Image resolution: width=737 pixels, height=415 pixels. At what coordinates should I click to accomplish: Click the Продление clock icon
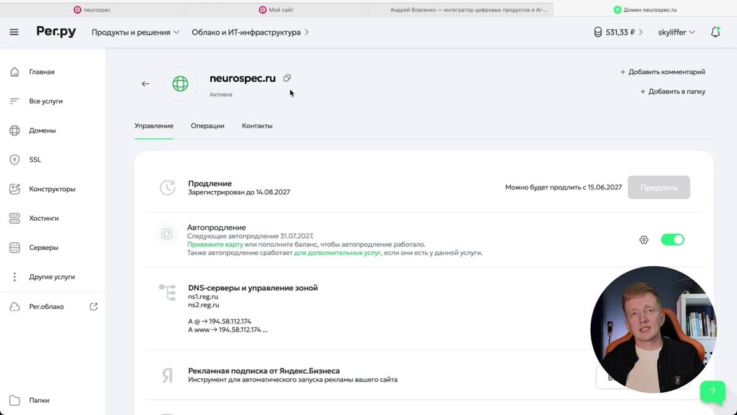[168, 188]
